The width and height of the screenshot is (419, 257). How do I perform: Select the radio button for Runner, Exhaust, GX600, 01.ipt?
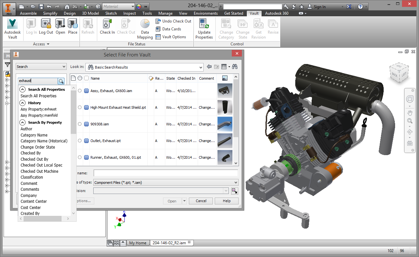coord(80,157)
